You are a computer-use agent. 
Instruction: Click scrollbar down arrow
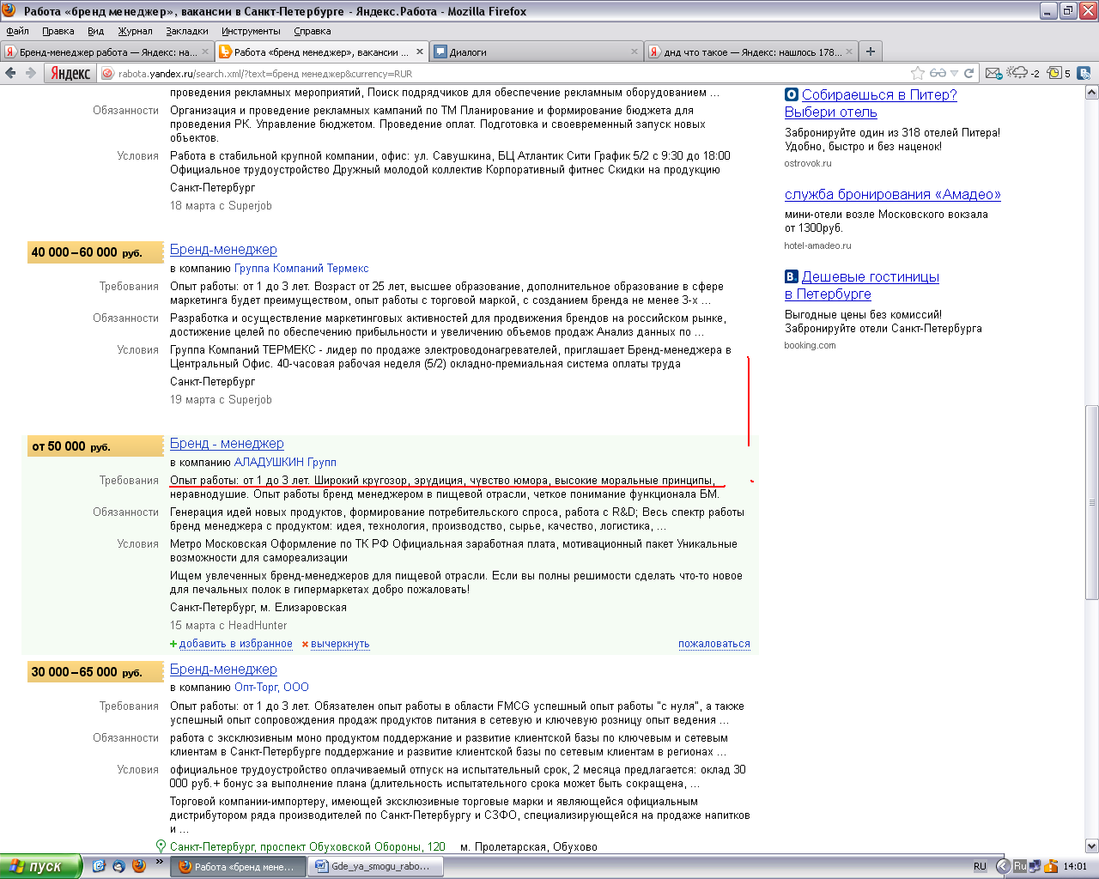click(1092, 846)
